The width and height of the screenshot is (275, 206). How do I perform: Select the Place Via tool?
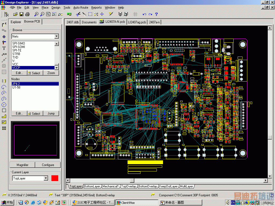click(x=4, y=37)
